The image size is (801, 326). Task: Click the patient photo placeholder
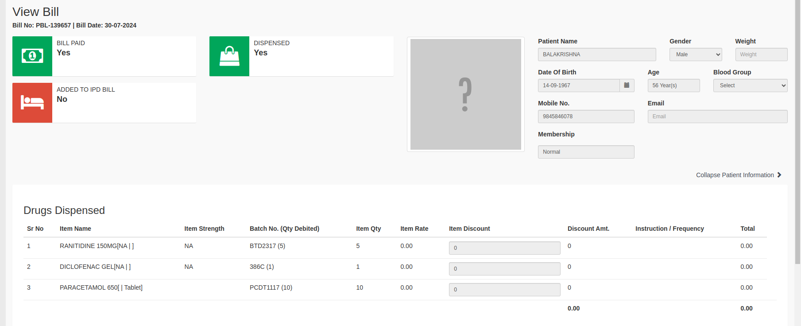pos(465,94)
